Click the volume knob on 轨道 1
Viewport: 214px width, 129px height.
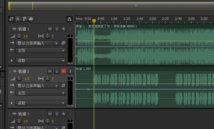pos(19,36)
